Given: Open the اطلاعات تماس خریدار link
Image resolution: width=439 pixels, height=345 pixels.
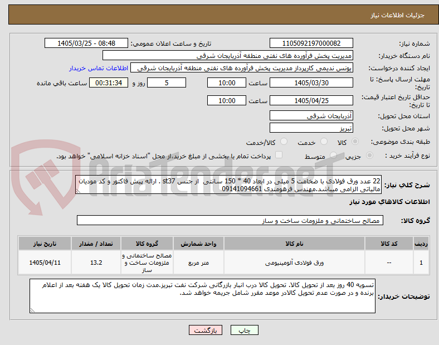Looking at the screenshot, I should 99,68.
